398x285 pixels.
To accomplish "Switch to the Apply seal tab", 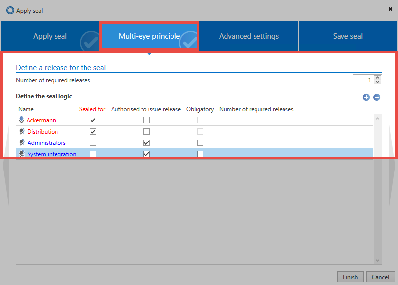I will [50, 36].
